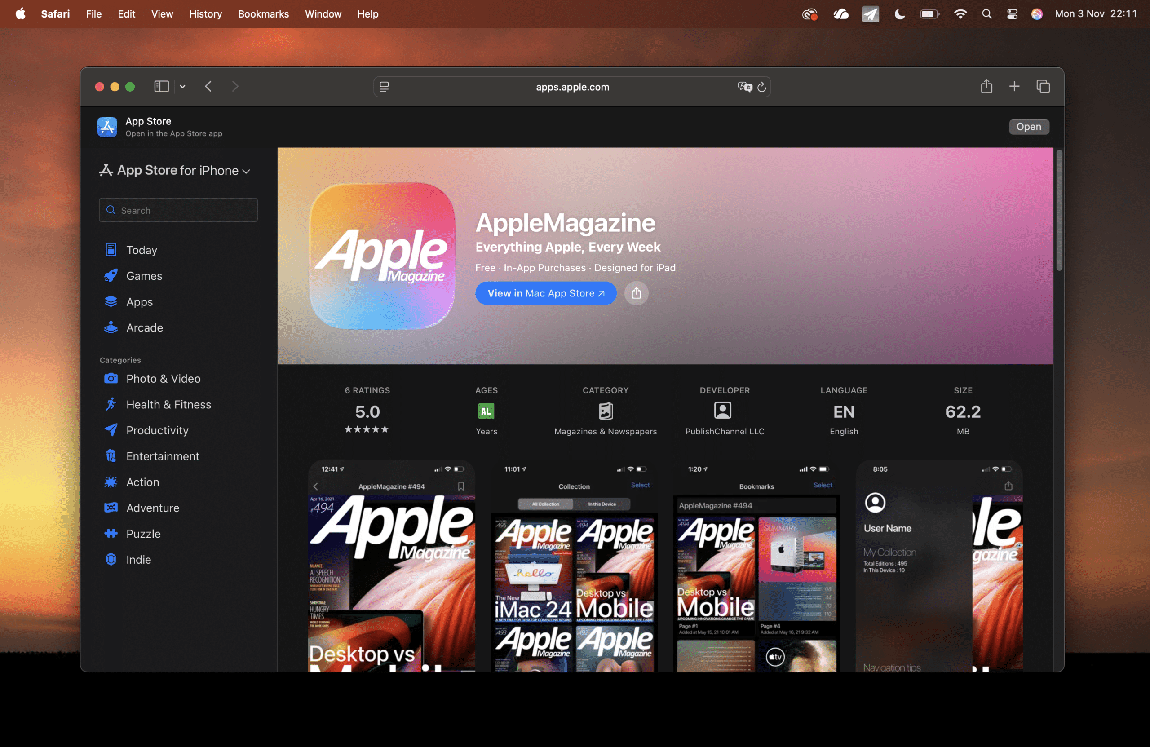Click View in Mac App Store button
The height and width of the screenshot is (747, 1150).
pos(545,293)
